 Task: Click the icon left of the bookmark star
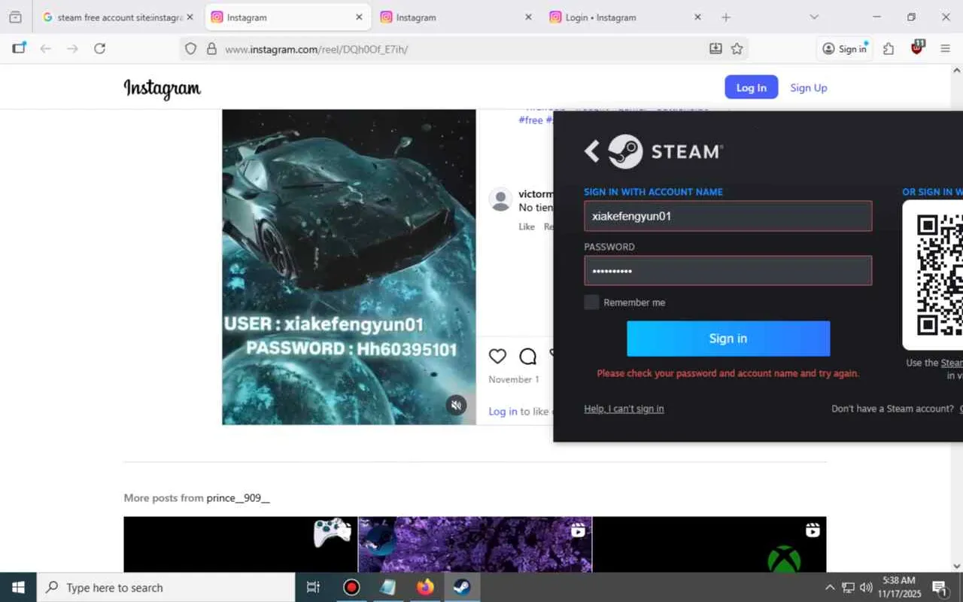coord(715,49)
